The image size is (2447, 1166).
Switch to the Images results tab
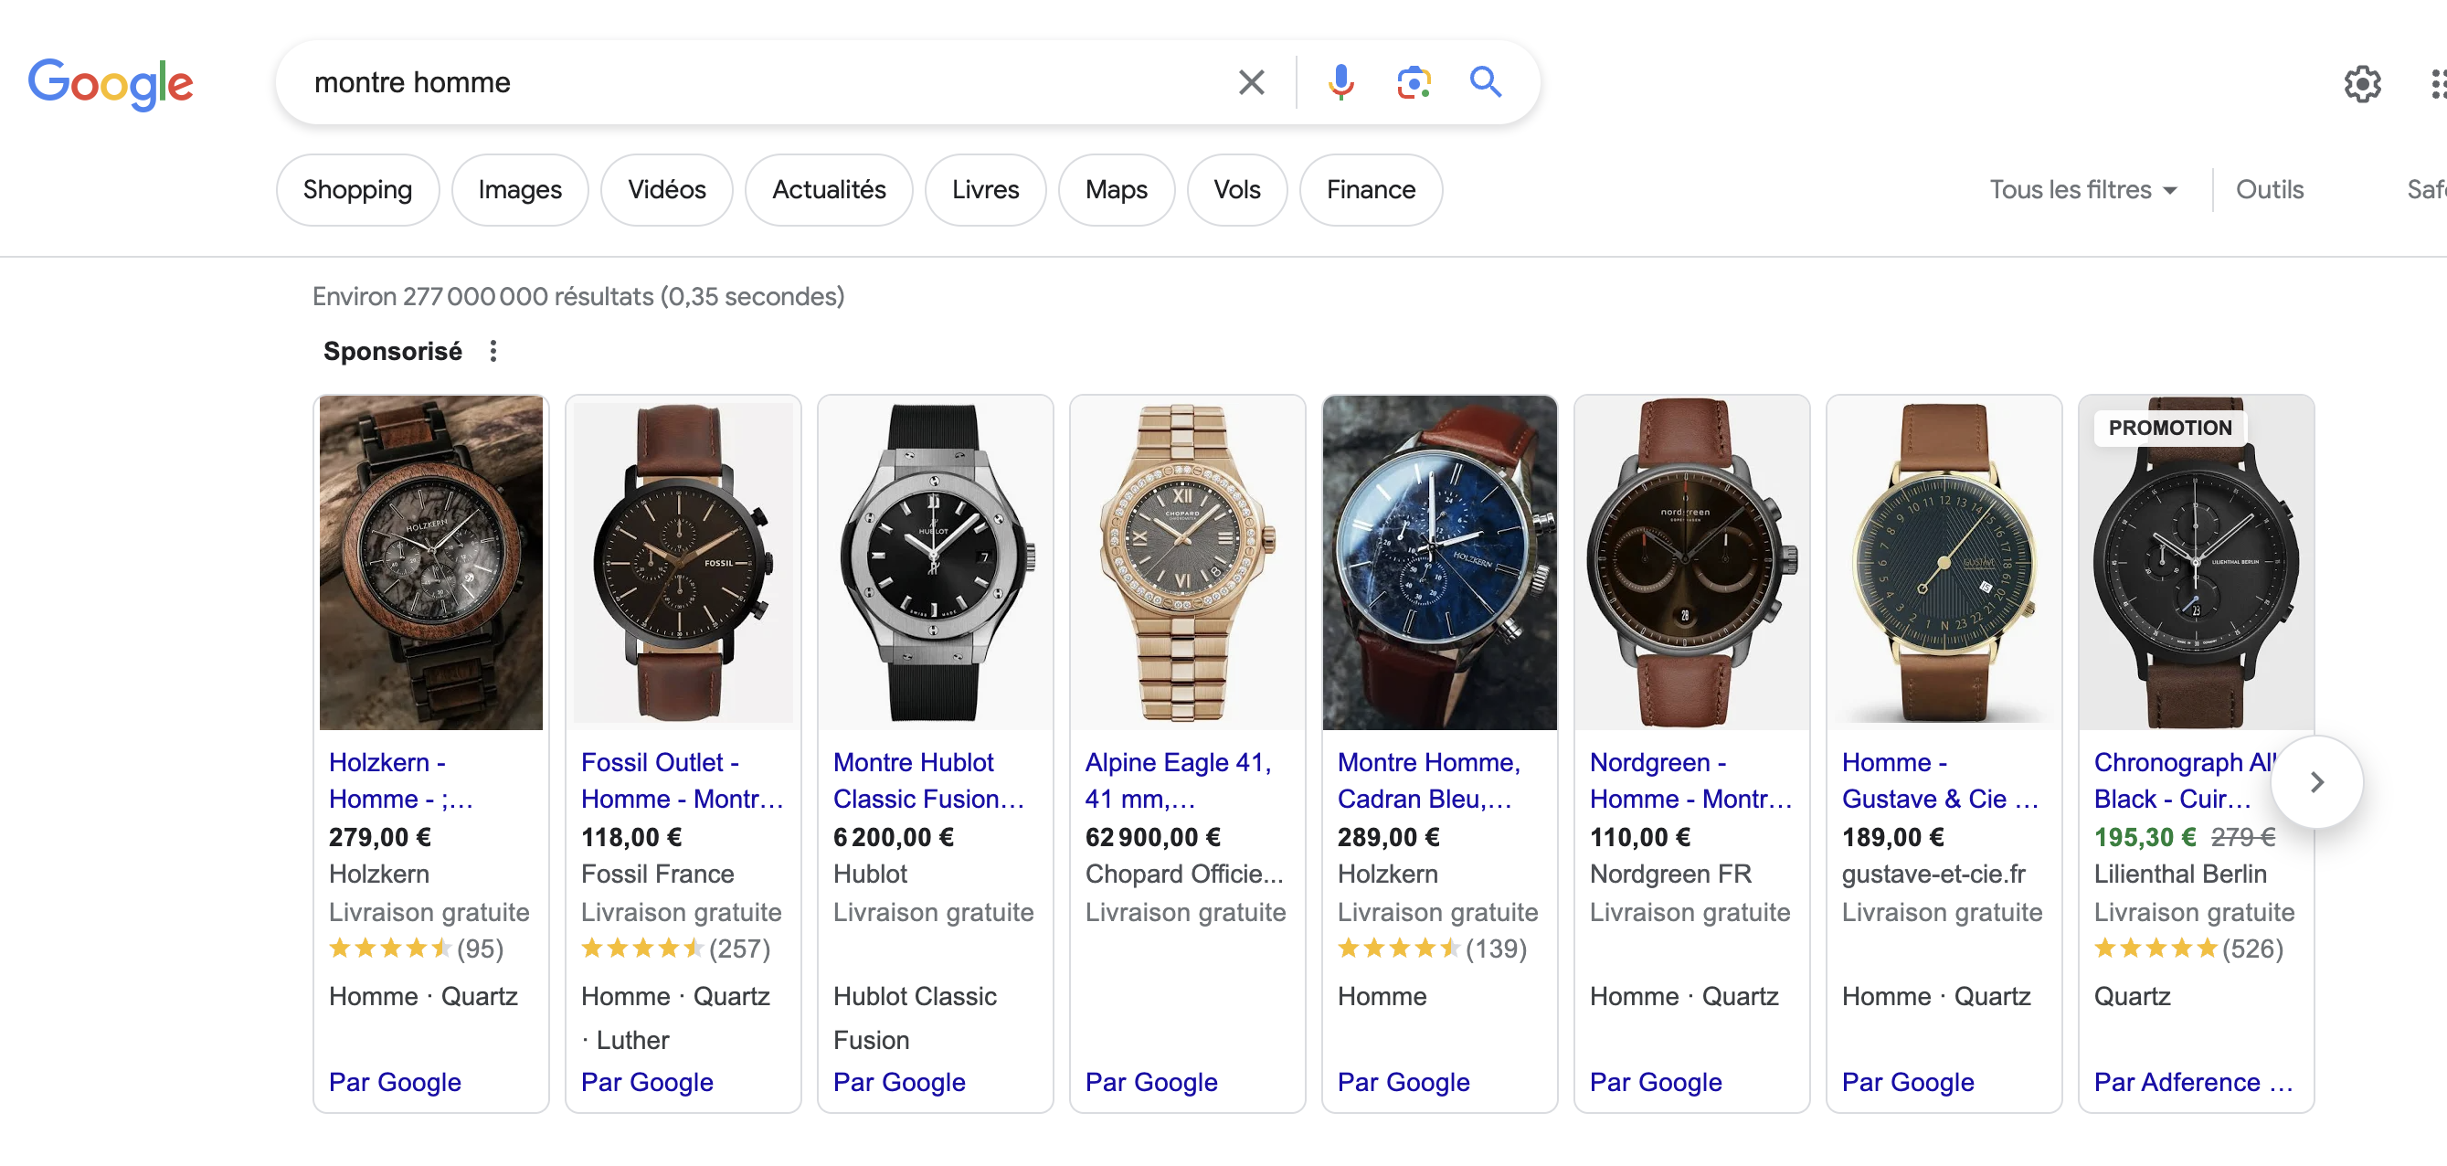[x=520, y=189]
